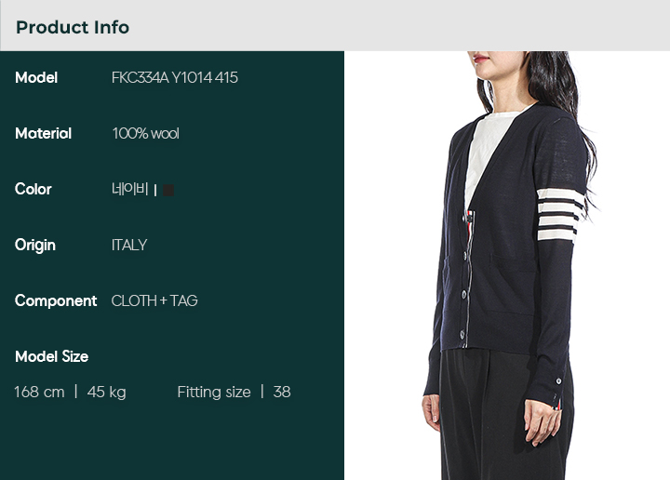Click the Fitting size label
The width and height of the screenshot is (670, 480).
214,392
